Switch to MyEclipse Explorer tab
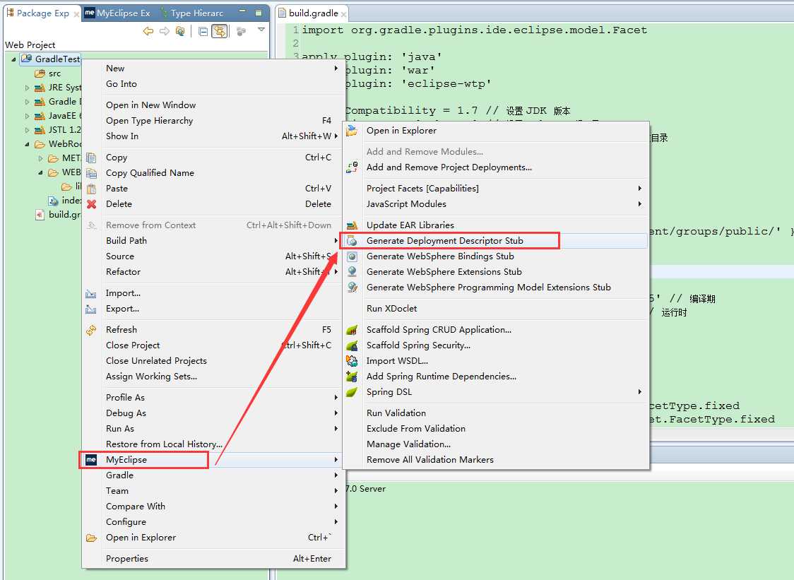This screenshot has width=794, height=580. (118, 13)
